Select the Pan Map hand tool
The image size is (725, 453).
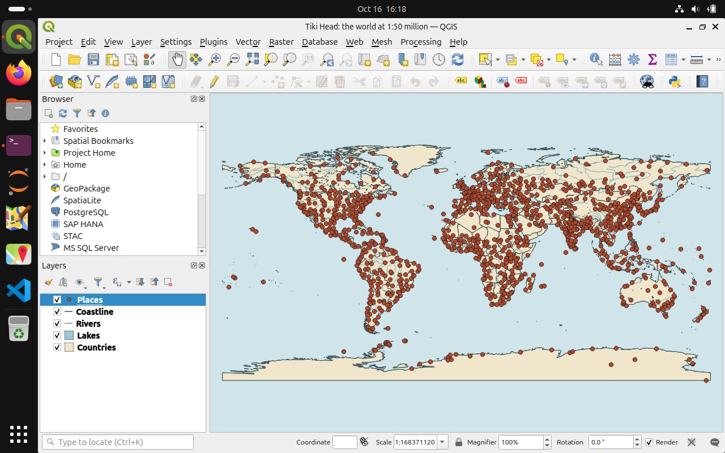(177, 59)
